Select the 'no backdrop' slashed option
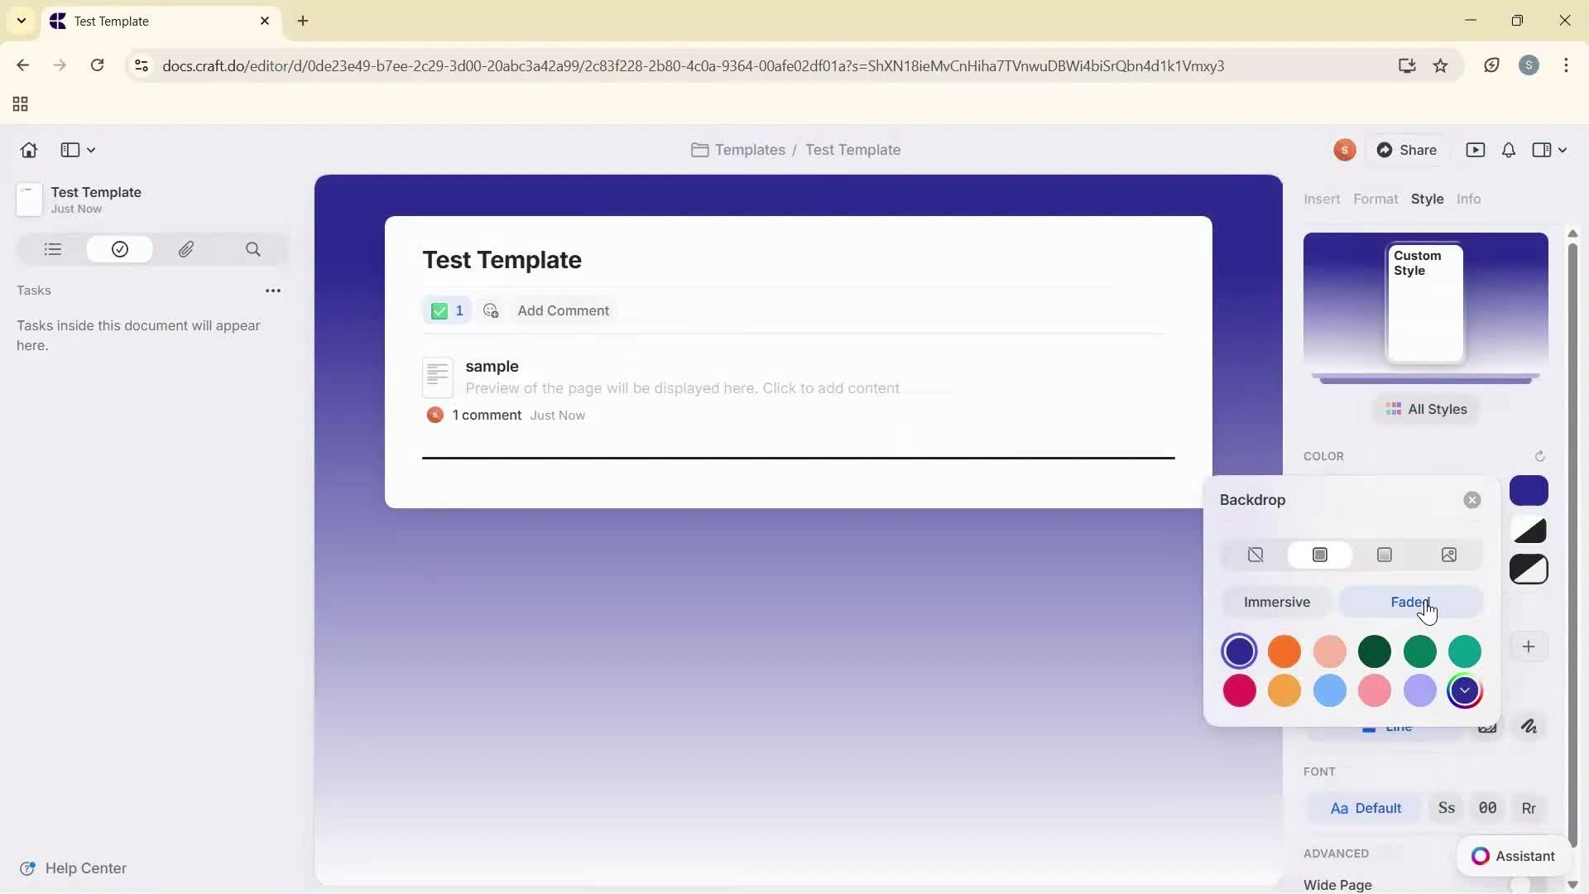1589x894 pixels. click(x=1255, y=555)
